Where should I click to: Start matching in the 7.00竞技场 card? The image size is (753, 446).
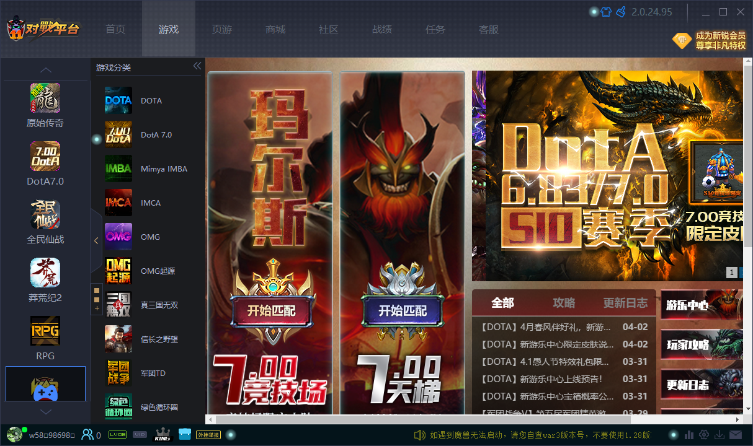click(271, 311)
